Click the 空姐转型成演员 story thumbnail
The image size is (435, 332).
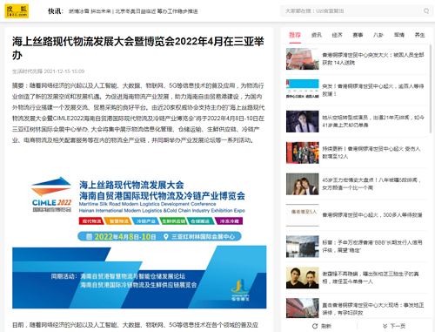pos(303,121)
